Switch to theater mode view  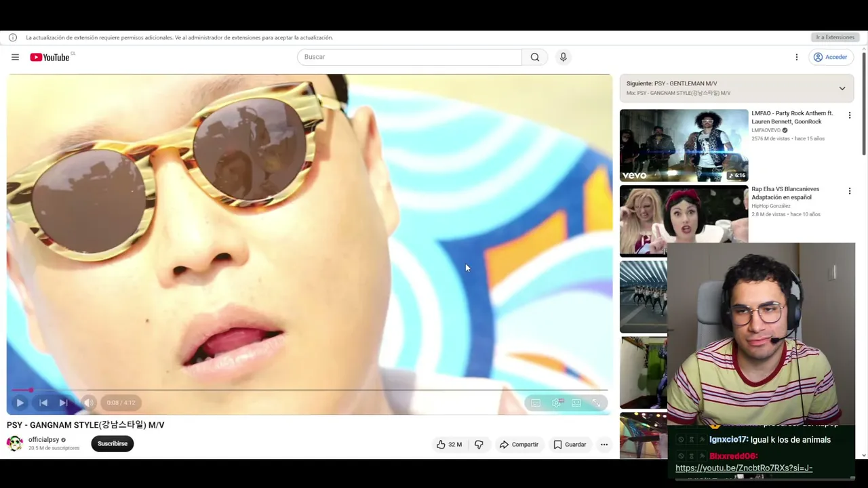click(576, 403)
